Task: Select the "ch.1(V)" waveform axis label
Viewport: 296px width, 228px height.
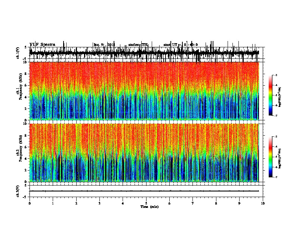Action: point(18,53)
